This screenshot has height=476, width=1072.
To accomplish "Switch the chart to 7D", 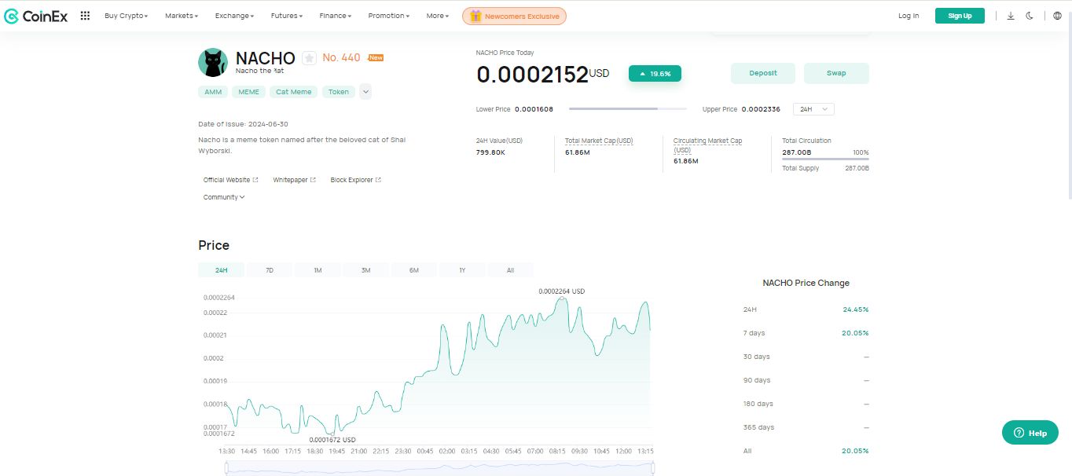I will point(270,270).
